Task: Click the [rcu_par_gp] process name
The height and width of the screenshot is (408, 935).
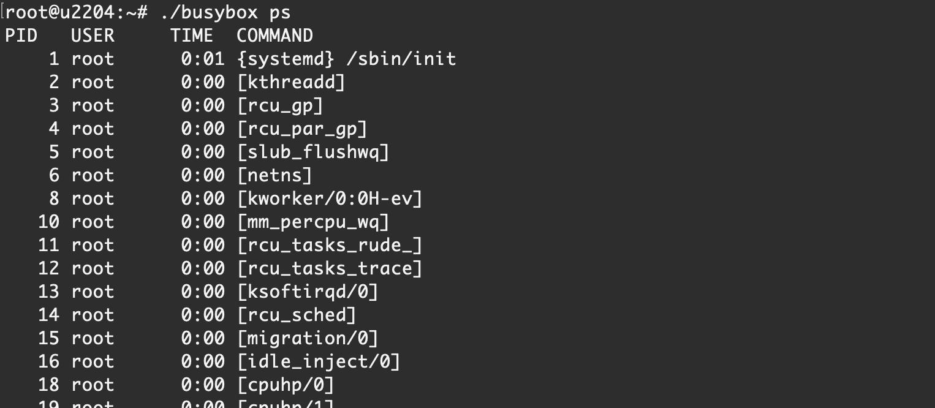Action: point(302,129)
